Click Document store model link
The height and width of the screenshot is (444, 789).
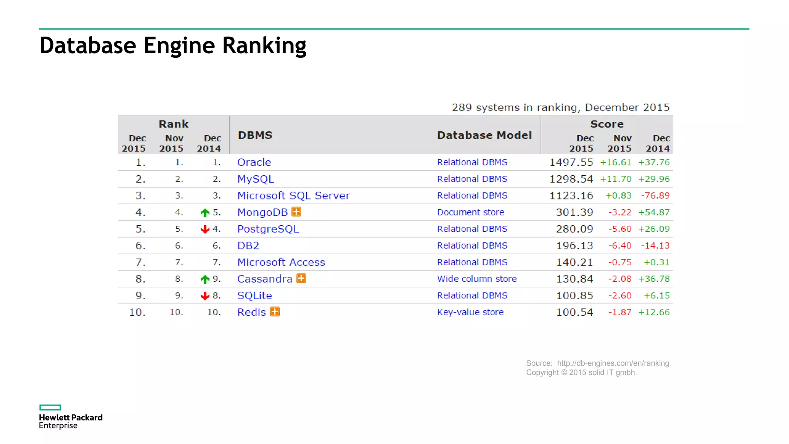click(470, 212)
